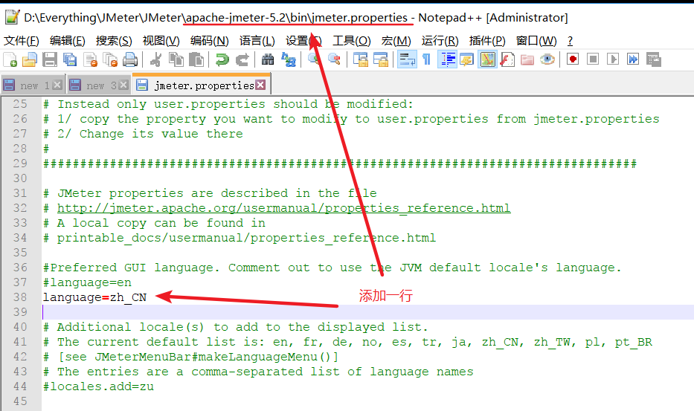Open Replace with the a-b swap icon
694x411 pixels.
click(289, 59)
